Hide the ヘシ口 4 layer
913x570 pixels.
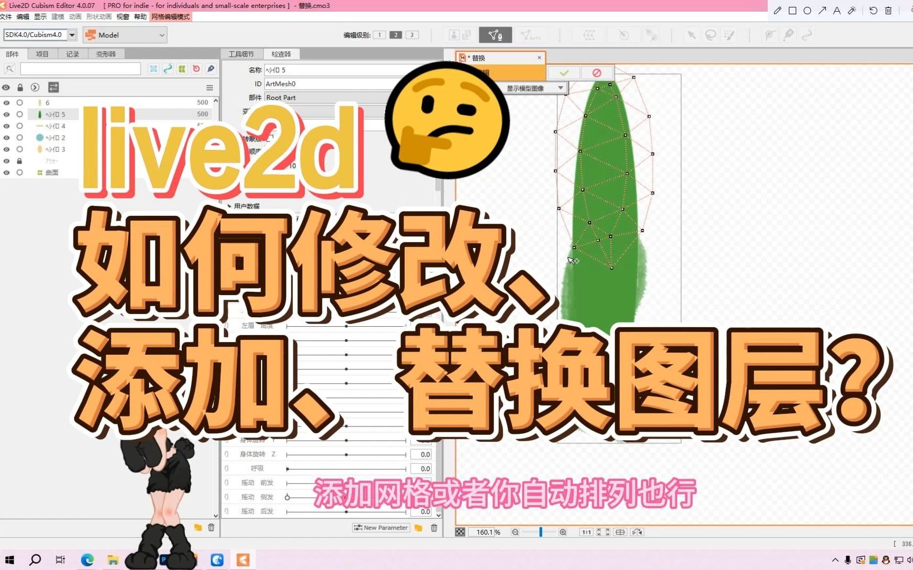coord(6,126)
